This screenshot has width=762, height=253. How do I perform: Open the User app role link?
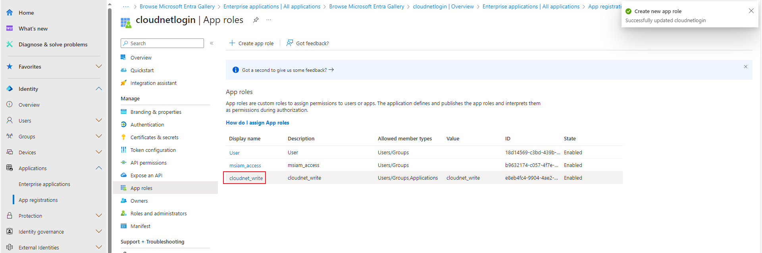tap(235, 153)
